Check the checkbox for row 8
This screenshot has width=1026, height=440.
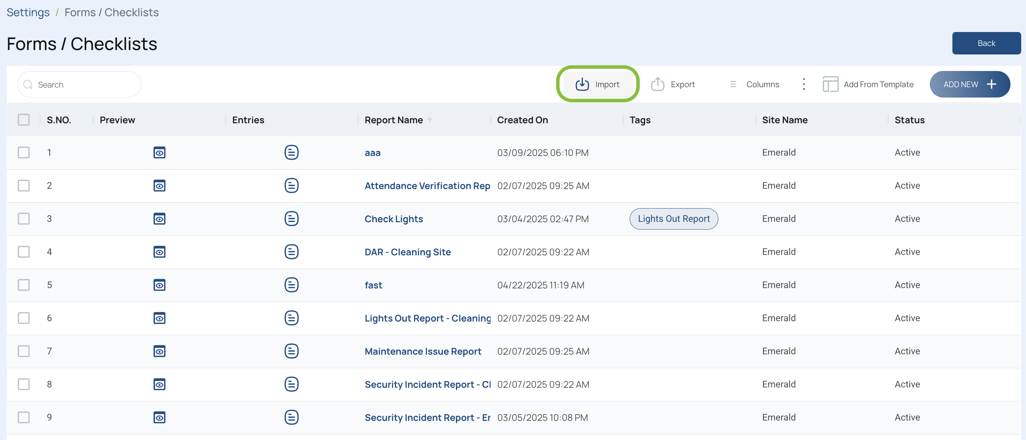point(24,383)
